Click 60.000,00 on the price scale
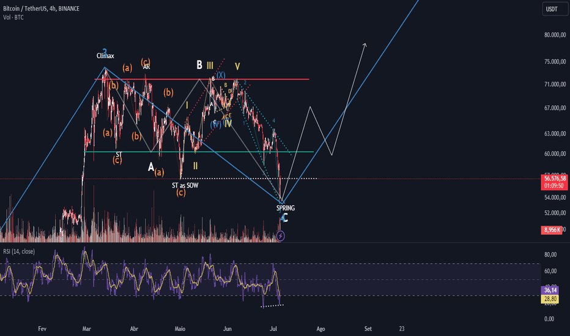Viewport: 570px width, 336px height. (x=555, y=154)
